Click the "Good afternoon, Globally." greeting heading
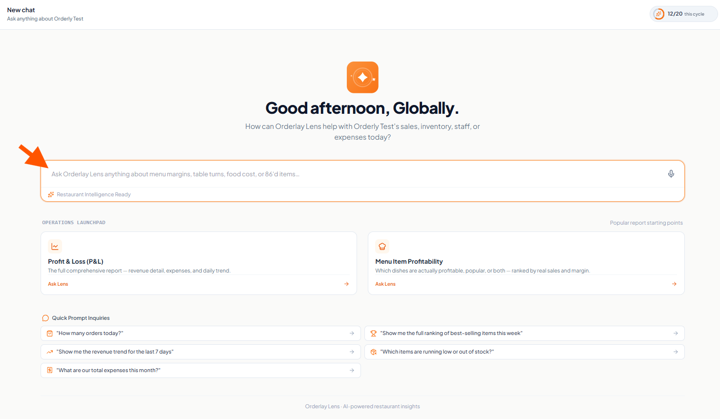Image resolution: width=720 pixels, height=419 pixels. 362,108
